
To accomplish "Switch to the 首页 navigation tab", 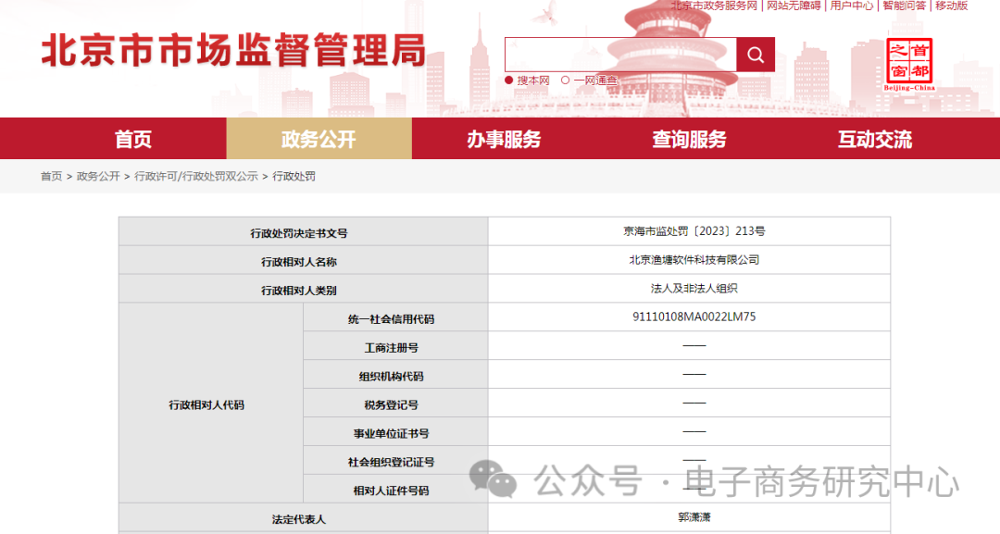I will [133, 138].
